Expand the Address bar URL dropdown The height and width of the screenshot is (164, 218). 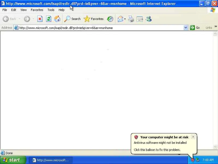[x=186, y=28]
